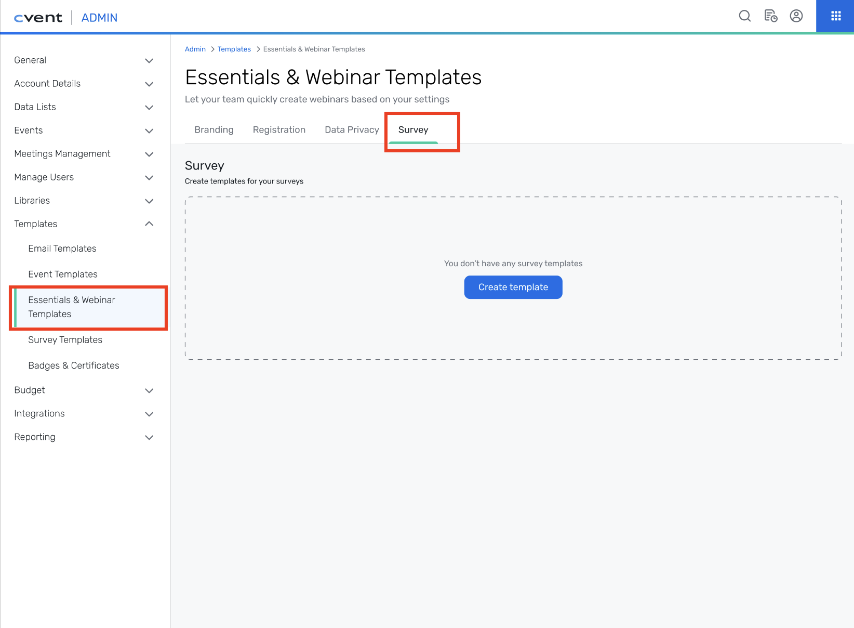Expand the Reporting section

[84, 437]
